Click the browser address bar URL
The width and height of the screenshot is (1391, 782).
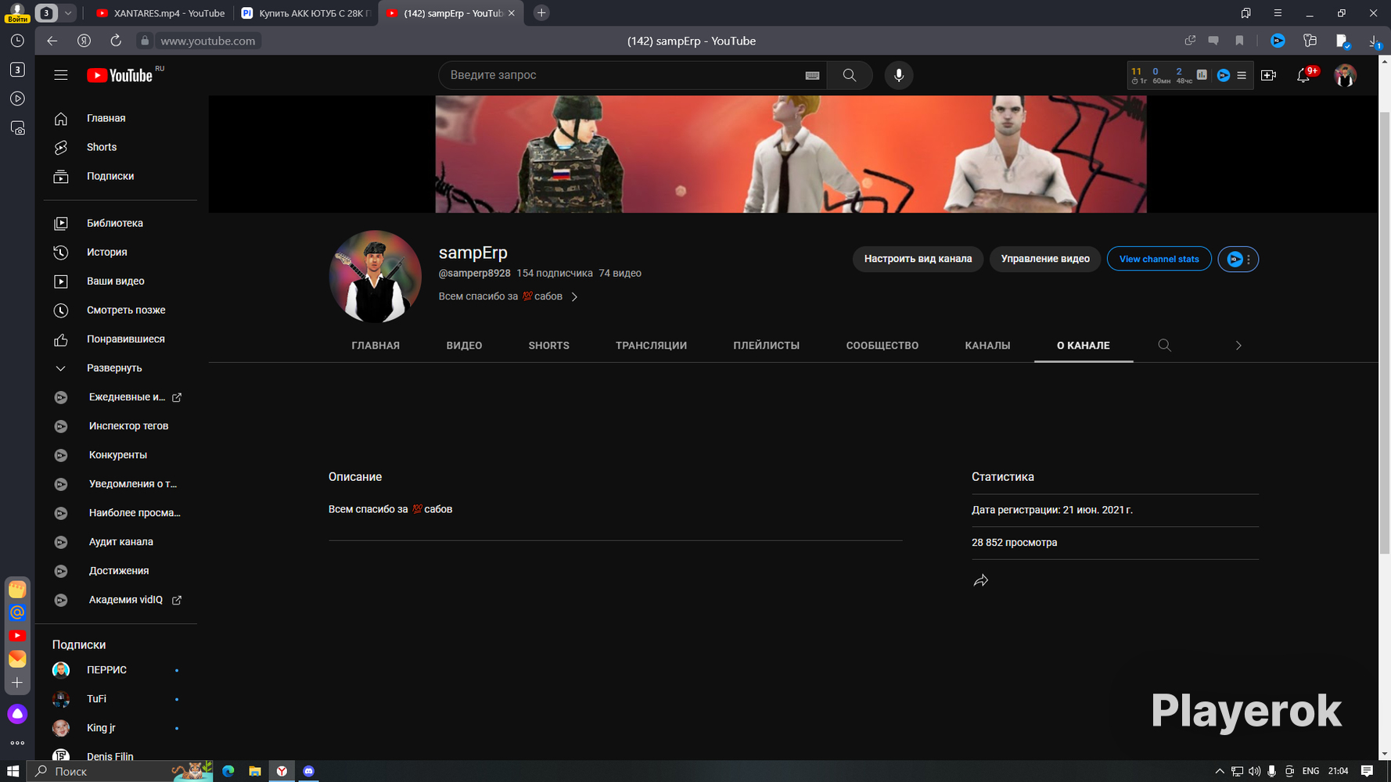click(x=207, y=41)
